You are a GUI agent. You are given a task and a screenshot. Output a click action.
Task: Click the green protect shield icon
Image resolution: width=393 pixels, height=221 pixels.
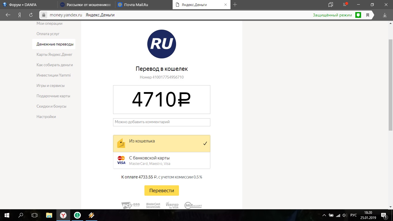click(358, 15)
